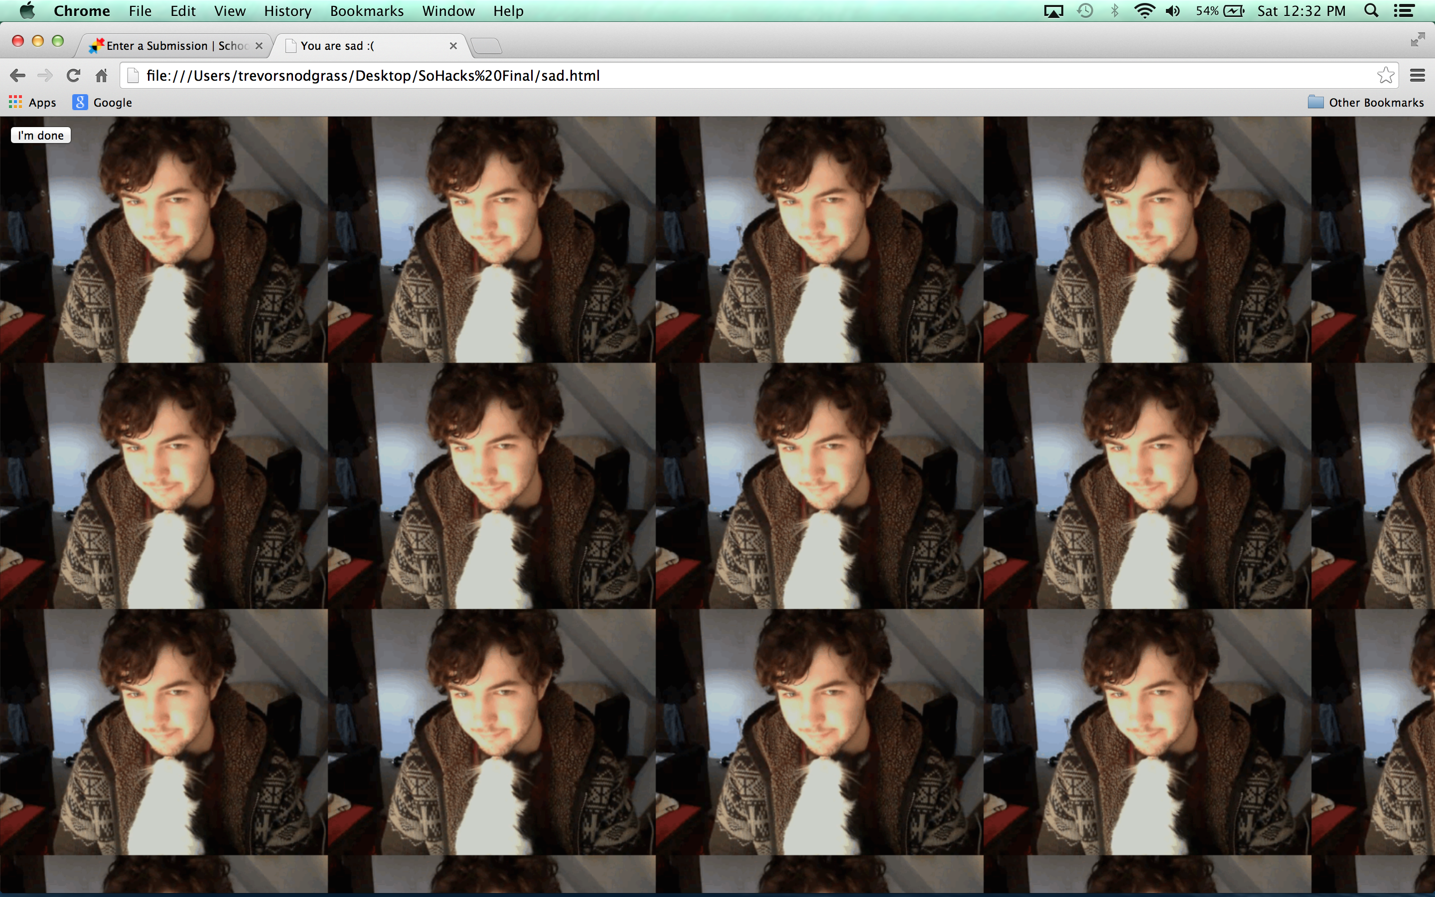The width and height of the screenshot is (1435, 897).
Task: Open the Apps shortcut in bookmarks bar
Action: coord(32,102)
